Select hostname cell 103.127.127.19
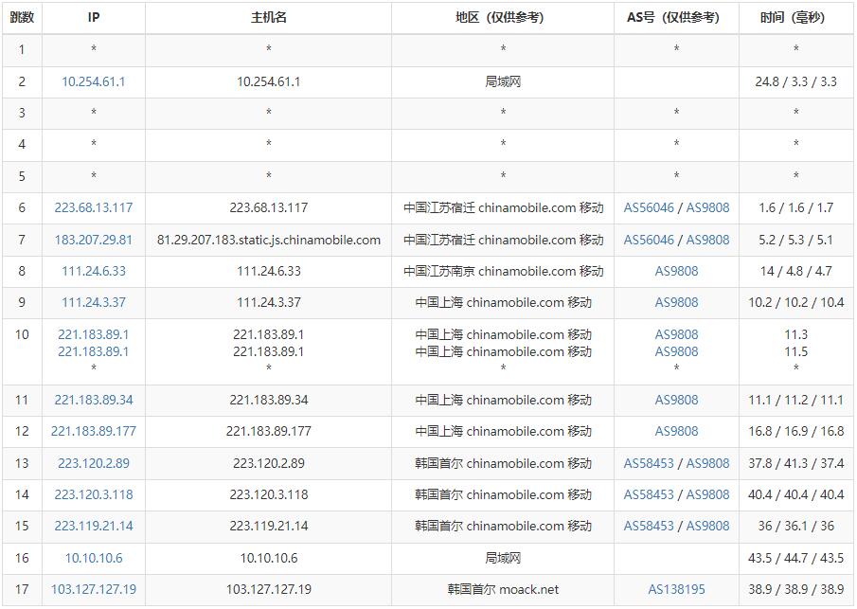Image resolution: width=857 pixels, height=609 pixels. pyautogui.click(x=268, y=589)
